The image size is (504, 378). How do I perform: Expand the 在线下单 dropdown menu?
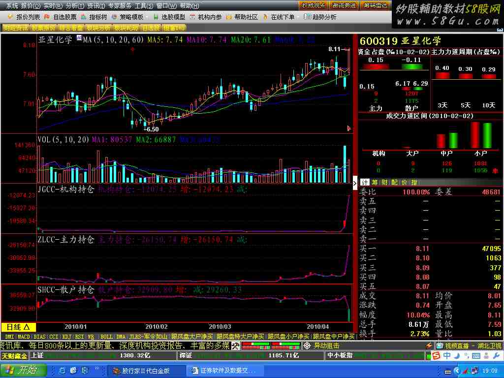(298, 17)
